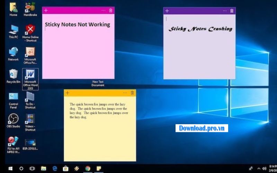Select the Home Online Shortcut icon
The width and height of the screenshot is (277, 173).
click(x=30, y=33)
